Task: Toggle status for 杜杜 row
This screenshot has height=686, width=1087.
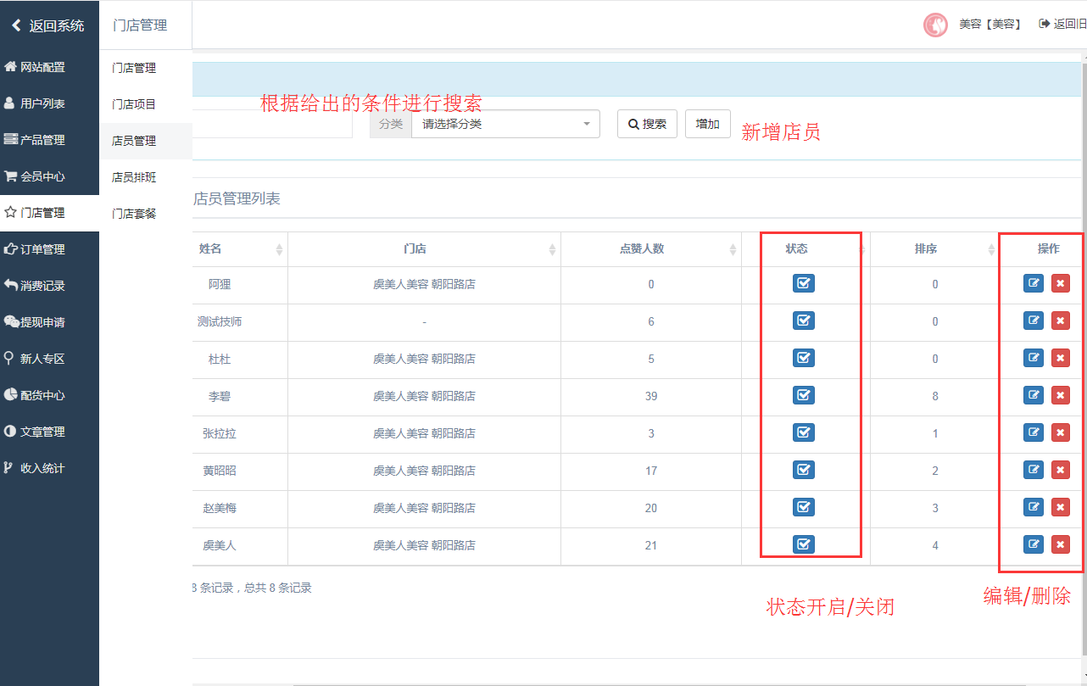Action: [803, 358]
